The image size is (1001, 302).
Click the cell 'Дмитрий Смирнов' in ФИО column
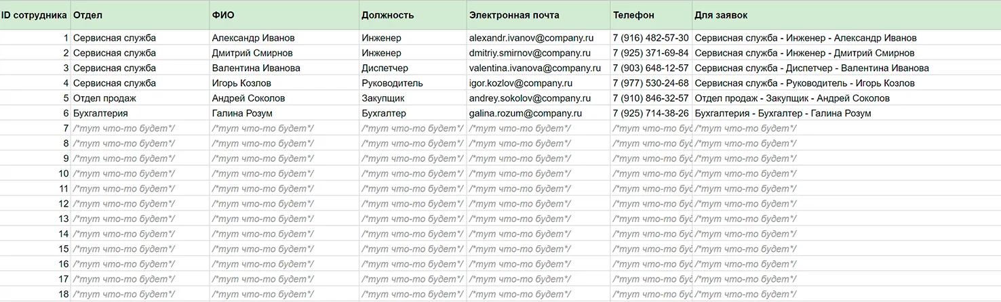tap(284, 53)
